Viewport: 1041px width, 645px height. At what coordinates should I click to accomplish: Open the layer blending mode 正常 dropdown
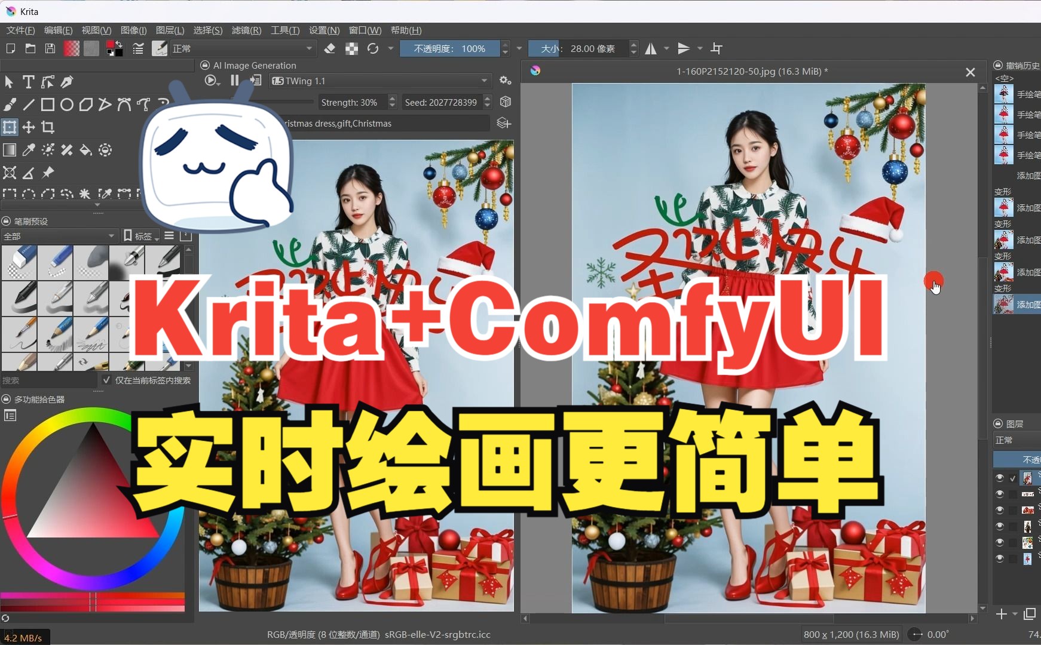(x=1016, y=440)
